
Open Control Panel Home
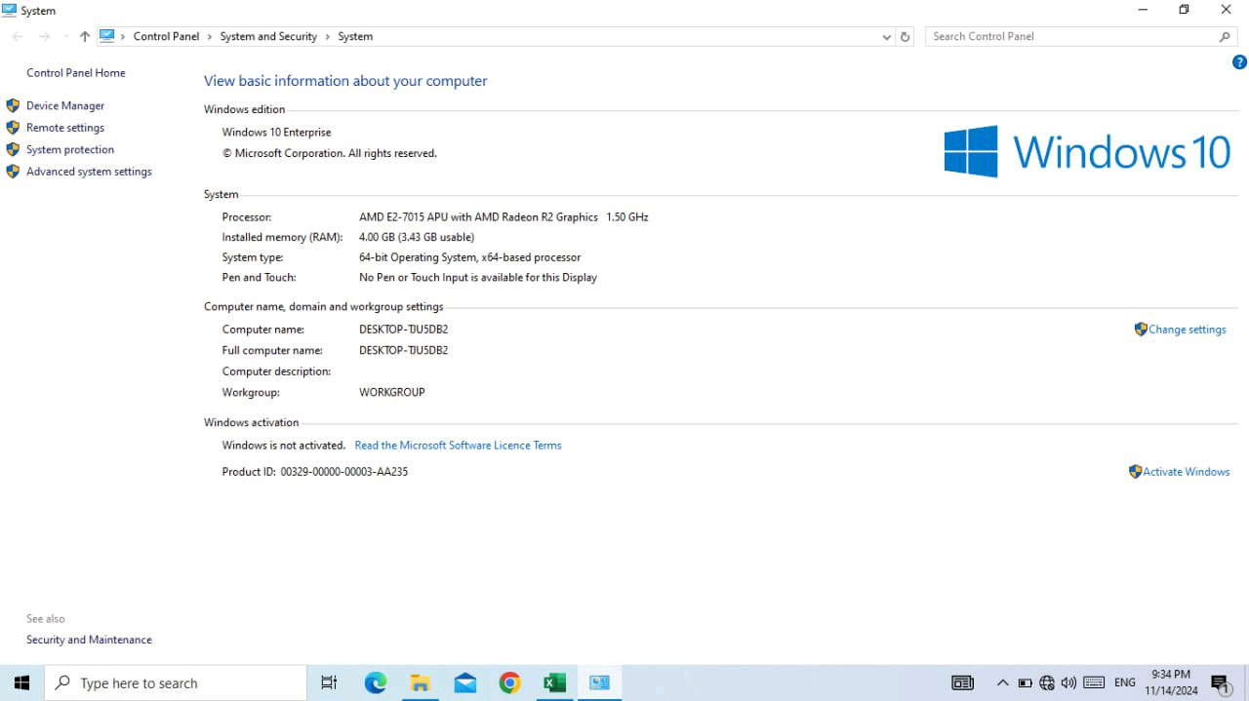click(x=76, y=73)
